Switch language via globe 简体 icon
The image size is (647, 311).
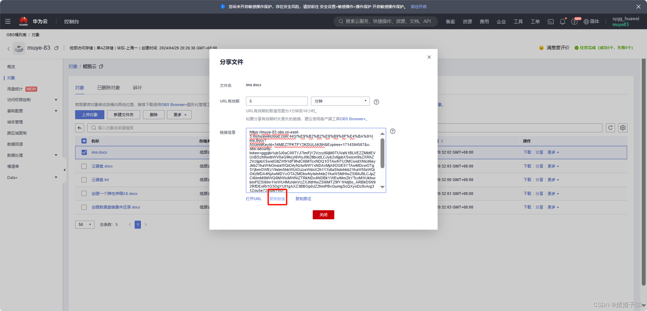591,22
